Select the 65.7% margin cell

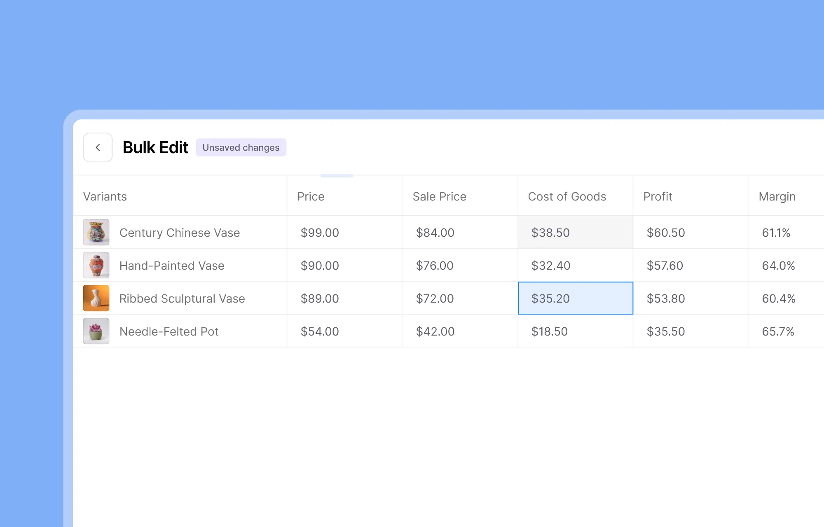click(x=787, y=331)
